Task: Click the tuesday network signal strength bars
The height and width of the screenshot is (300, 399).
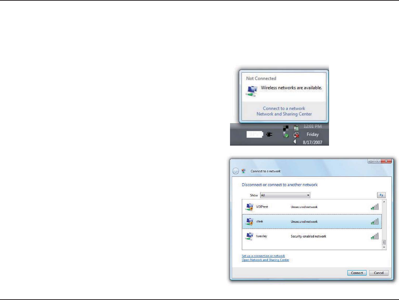Action: coord(375,236)
